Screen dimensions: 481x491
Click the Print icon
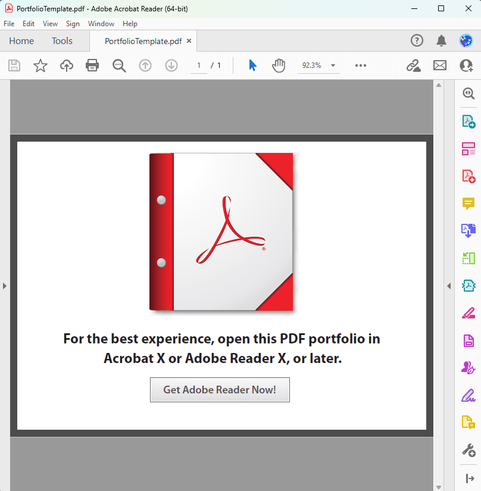click(92, 65)
